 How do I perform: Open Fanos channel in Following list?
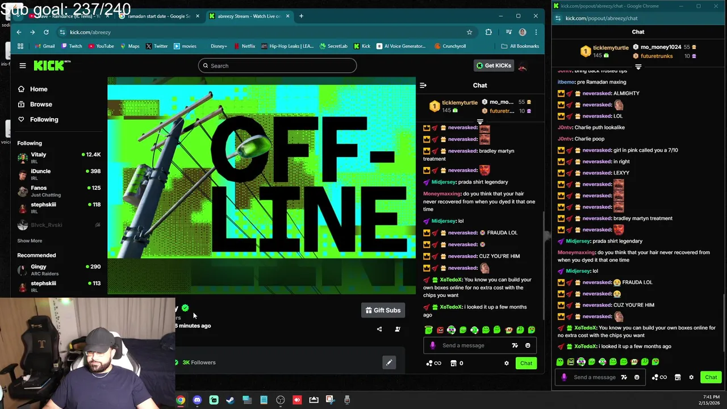tap(59, 191)
